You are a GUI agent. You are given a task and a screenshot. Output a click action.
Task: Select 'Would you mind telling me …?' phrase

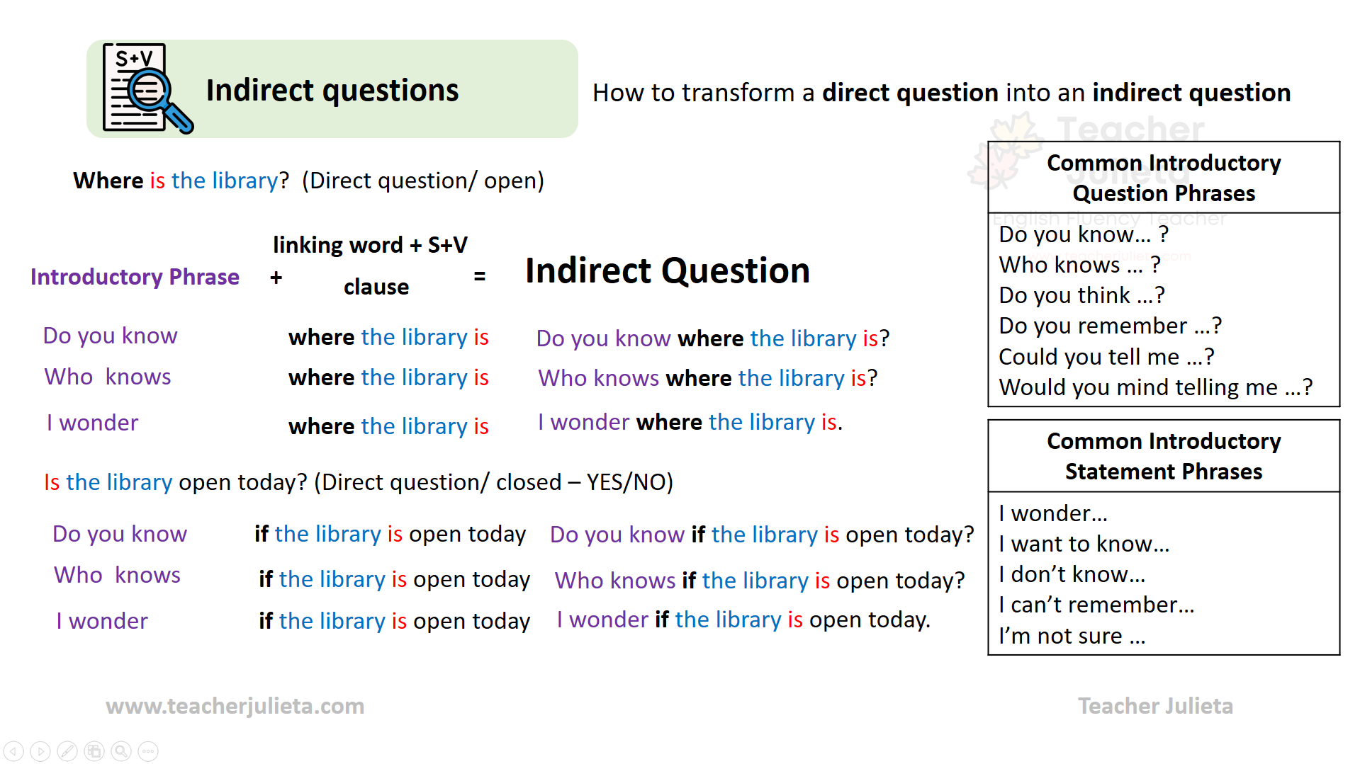coord(1155,387)
